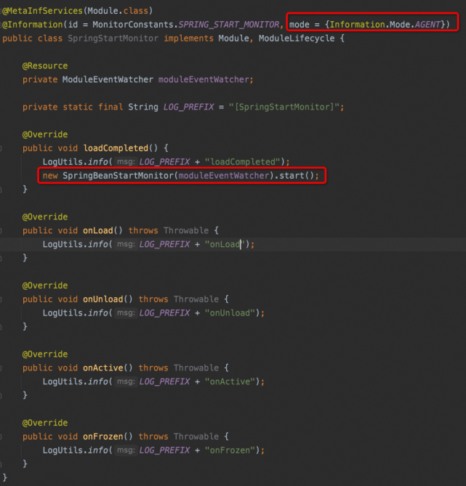Image resolution: width=466 pixels, height=486 pixels.
Task: Click @Override above the onActive method
Action: (x=45, y=355)
